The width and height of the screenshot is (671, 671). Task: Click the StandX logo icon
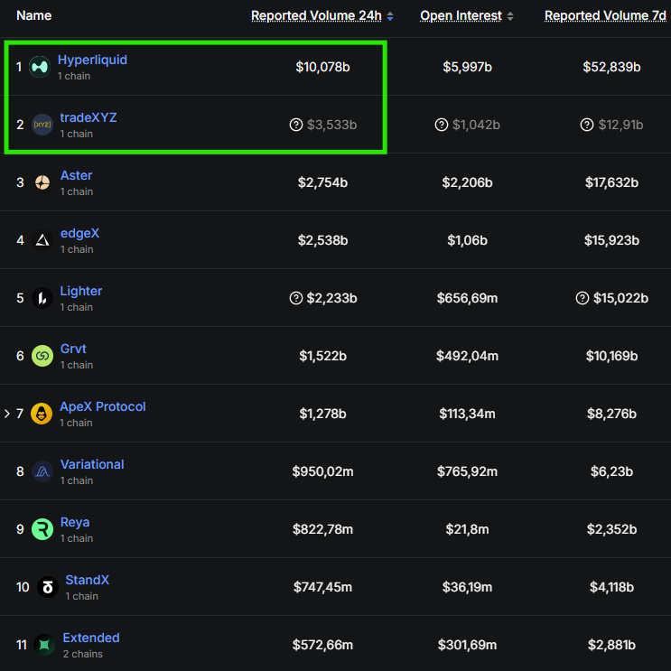(48, 587)
